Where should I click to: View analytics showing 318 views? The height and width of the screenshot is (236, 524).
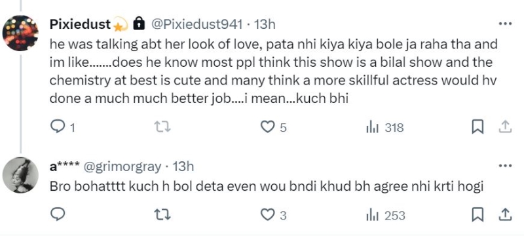pyautogui.click(x=385, y=127)
